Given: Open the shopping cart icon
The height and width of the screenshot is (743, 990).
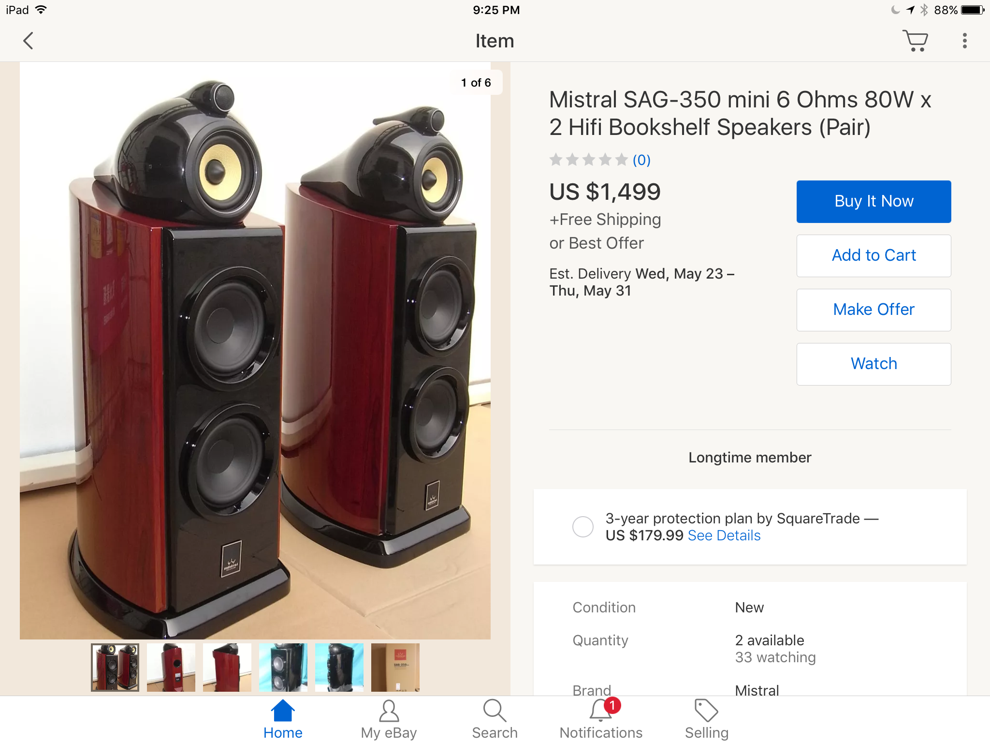Looking at the screenshot, I should 915,41.
